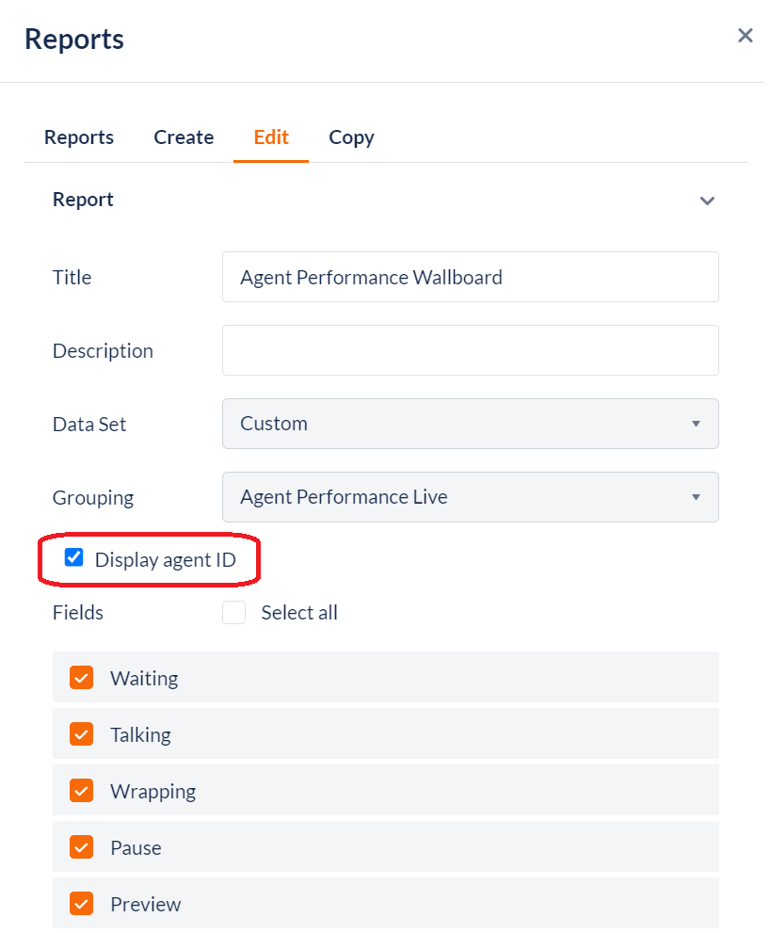Close the Reports panel
This screenshot has width=770, height=933.
[x=745, y=36]
